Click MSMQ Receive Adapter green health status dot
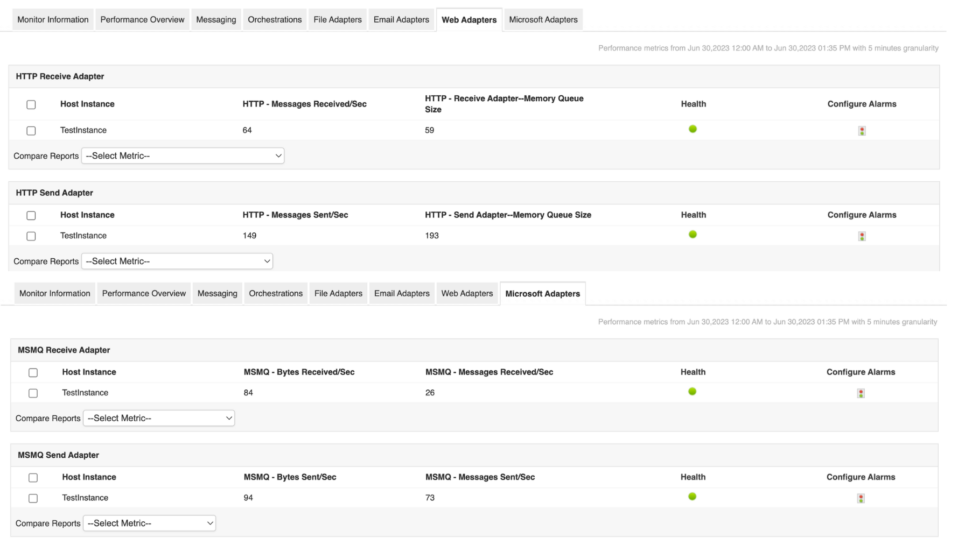This screenshot has height=538, width=958. click(x=692, y=392)
